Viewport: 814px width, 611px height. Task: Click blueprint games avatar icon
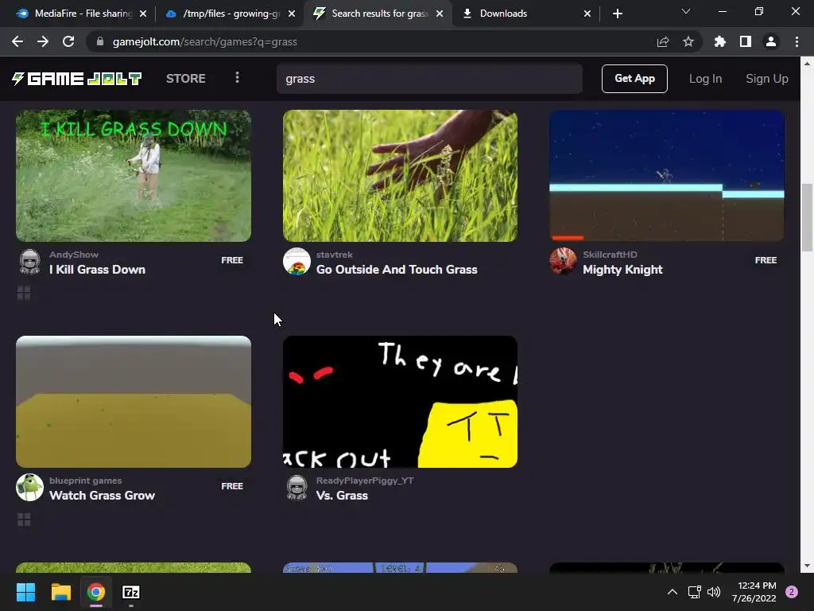tap(29, 488)
